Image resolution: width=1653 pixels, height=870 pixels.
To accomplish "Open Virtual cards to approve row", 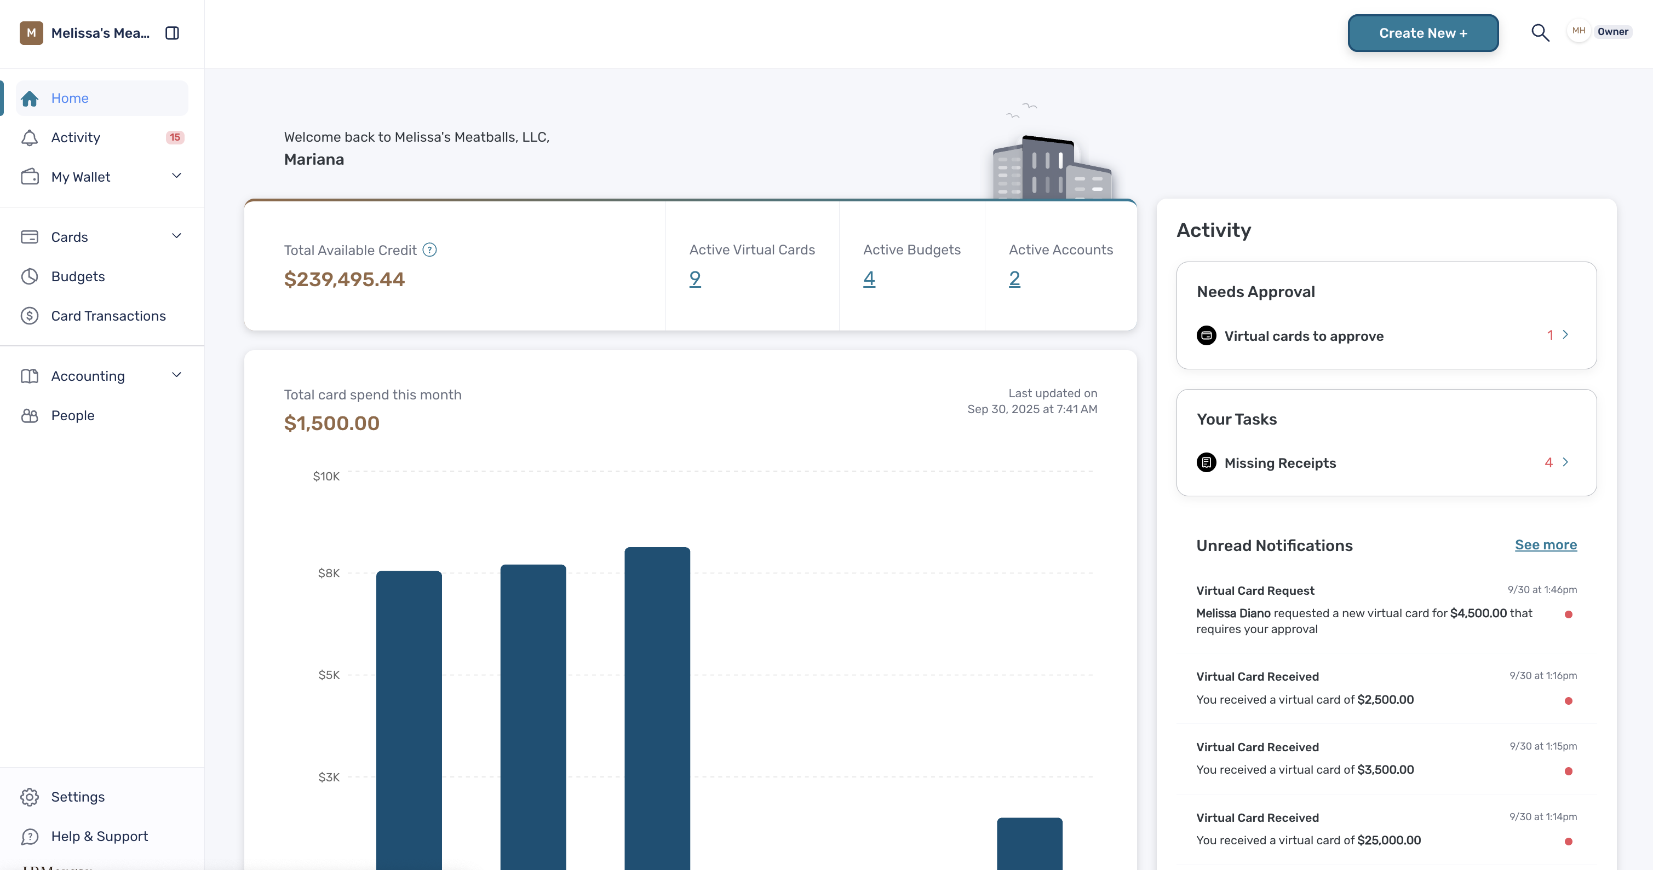I will tap(1386, 335).
